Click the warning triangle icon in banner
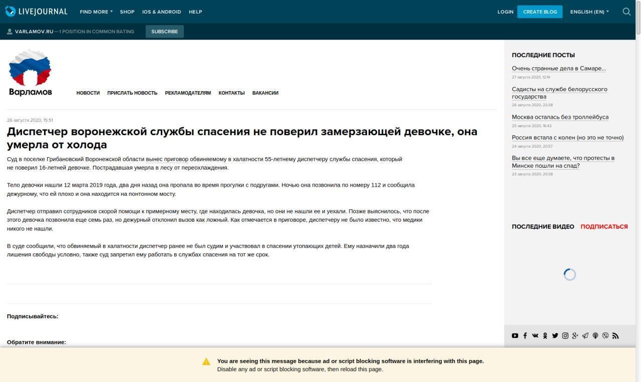Image resolution: width=641 pixels, height=382 pixels. click(x=206, y=361)
